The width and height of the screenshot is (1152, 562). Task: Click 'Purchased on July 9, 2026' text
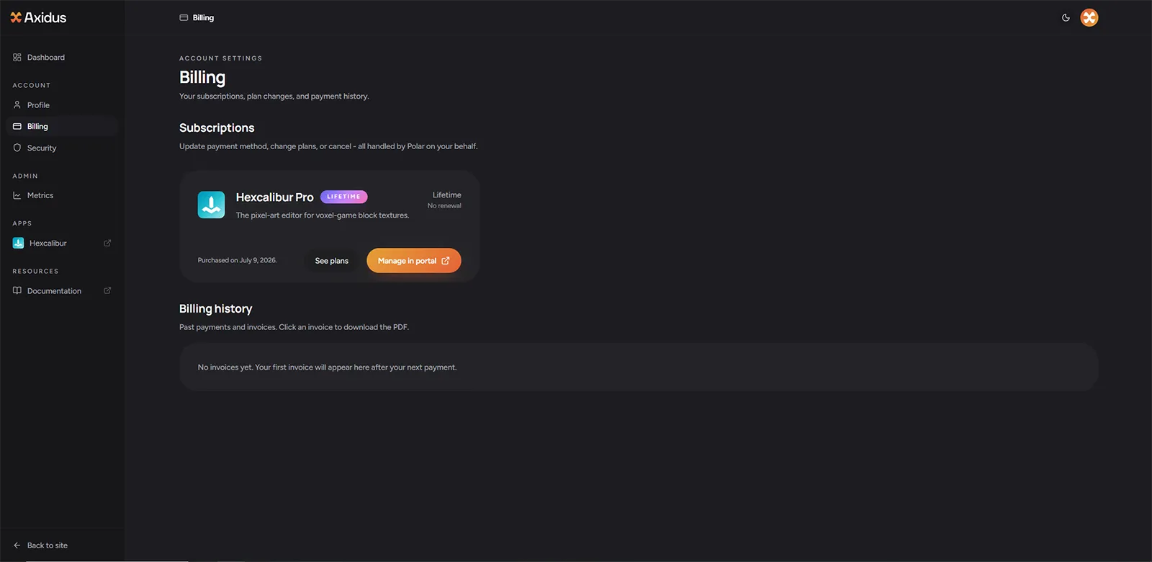pyautogui.click(x=238, y=261)
